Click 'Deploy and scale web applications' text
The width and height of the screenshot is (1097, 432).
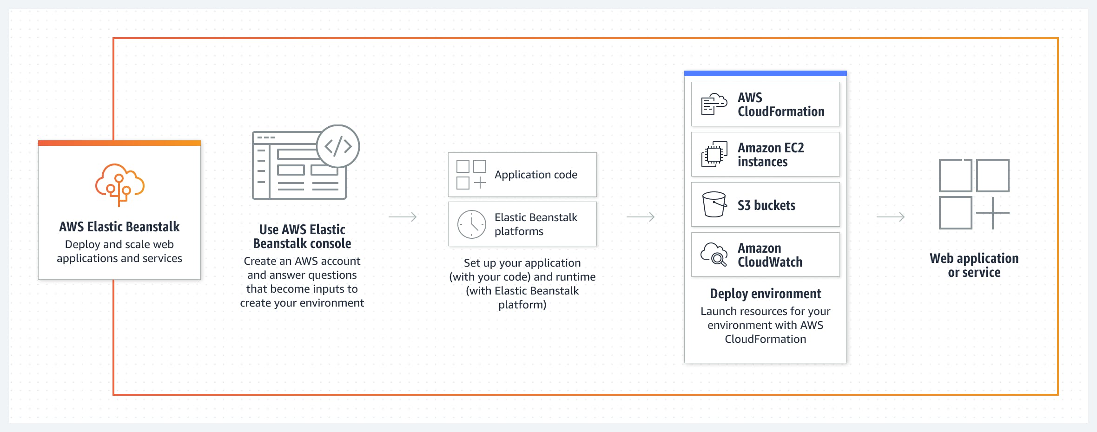[x=119, y=251]
